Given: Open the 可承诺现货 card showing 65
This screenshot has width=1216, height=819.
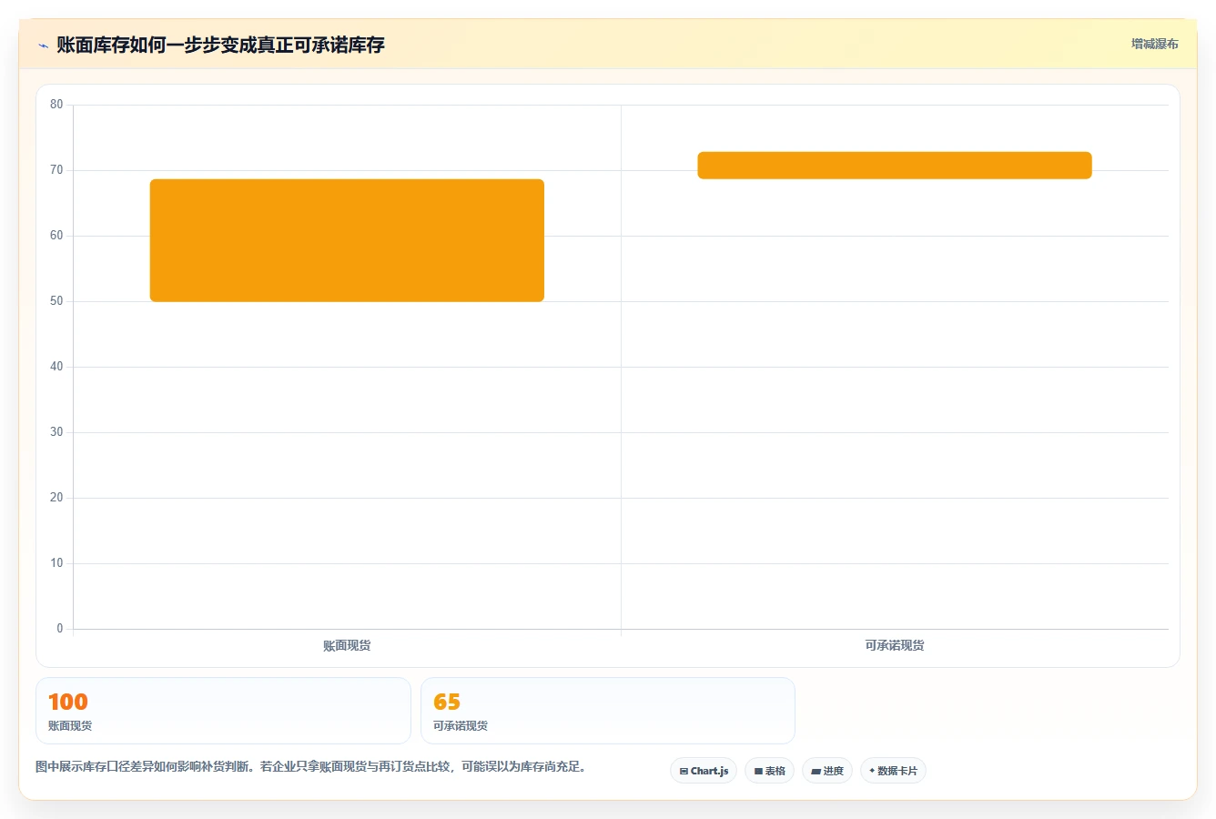Looking at the screenshot, I should (608, 711).
